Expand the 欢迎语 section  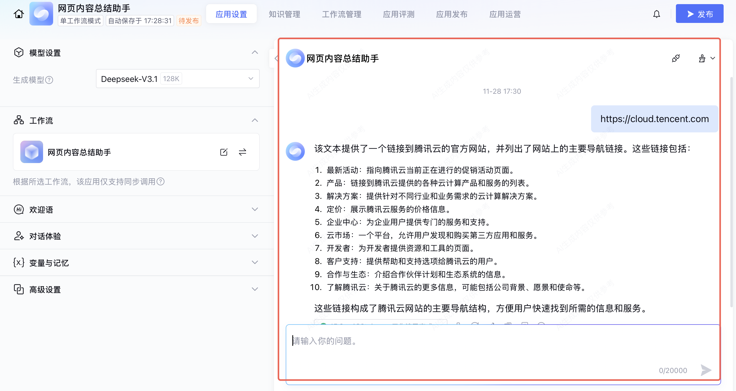tap(255, 209)
